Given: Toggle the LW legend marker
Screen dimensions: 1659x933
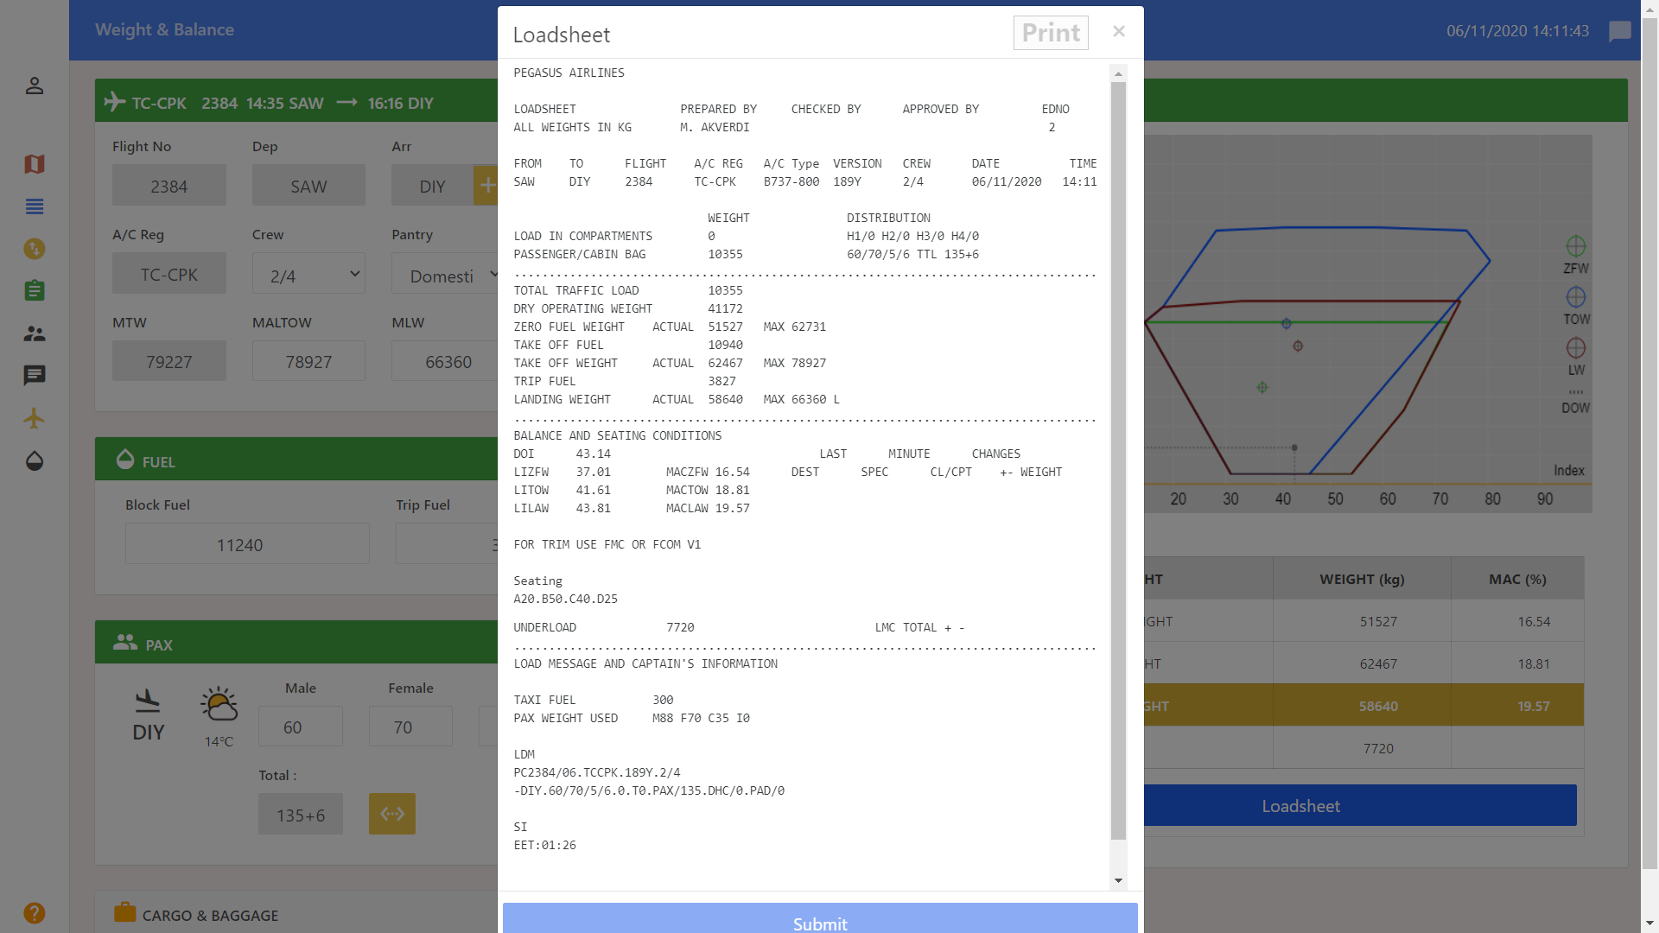Looking at the screenshot, I should coord(1576,348).
